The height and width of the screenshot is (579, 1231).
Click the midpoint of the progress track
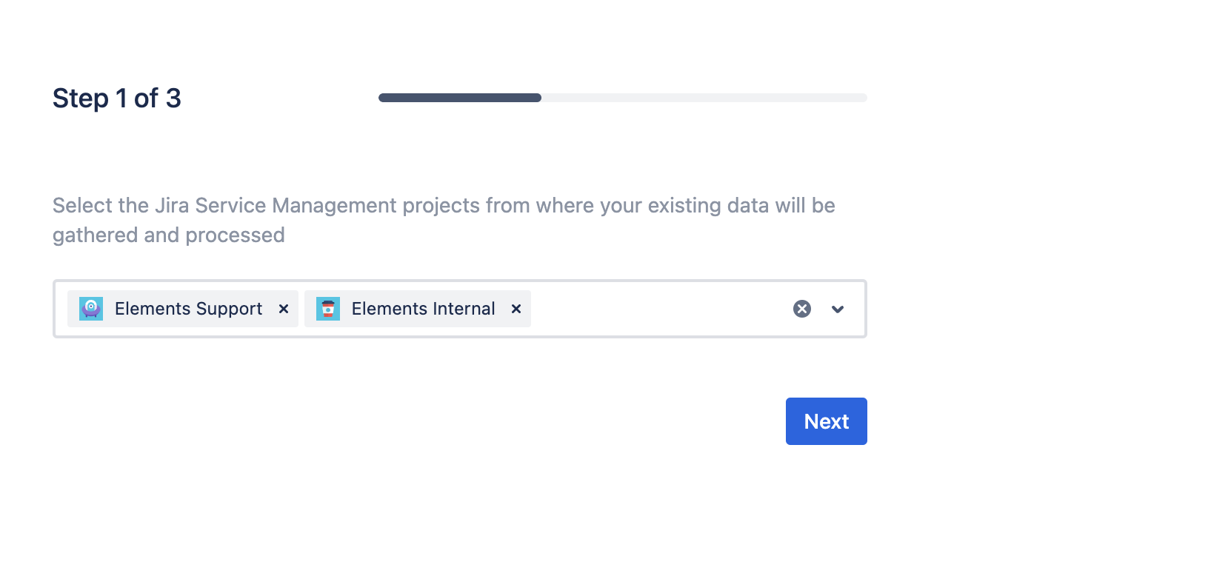coord(623,98)
